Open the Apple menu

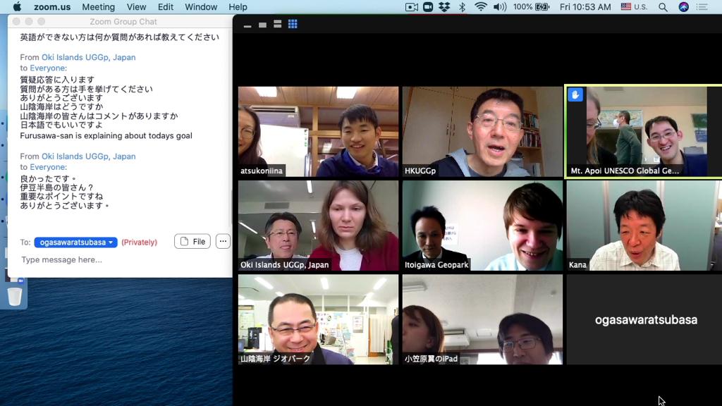coord(17,7)
